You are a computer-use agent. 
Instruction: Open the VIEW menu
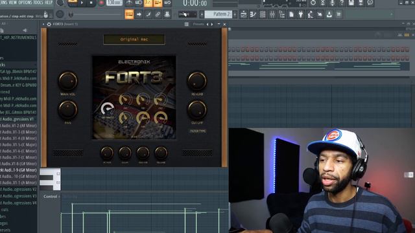coord(13,3)
